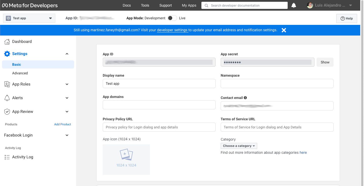Screen dimensions: 364x186
Task: Click the Privacy Policy URL field
Action: point(159,127)
